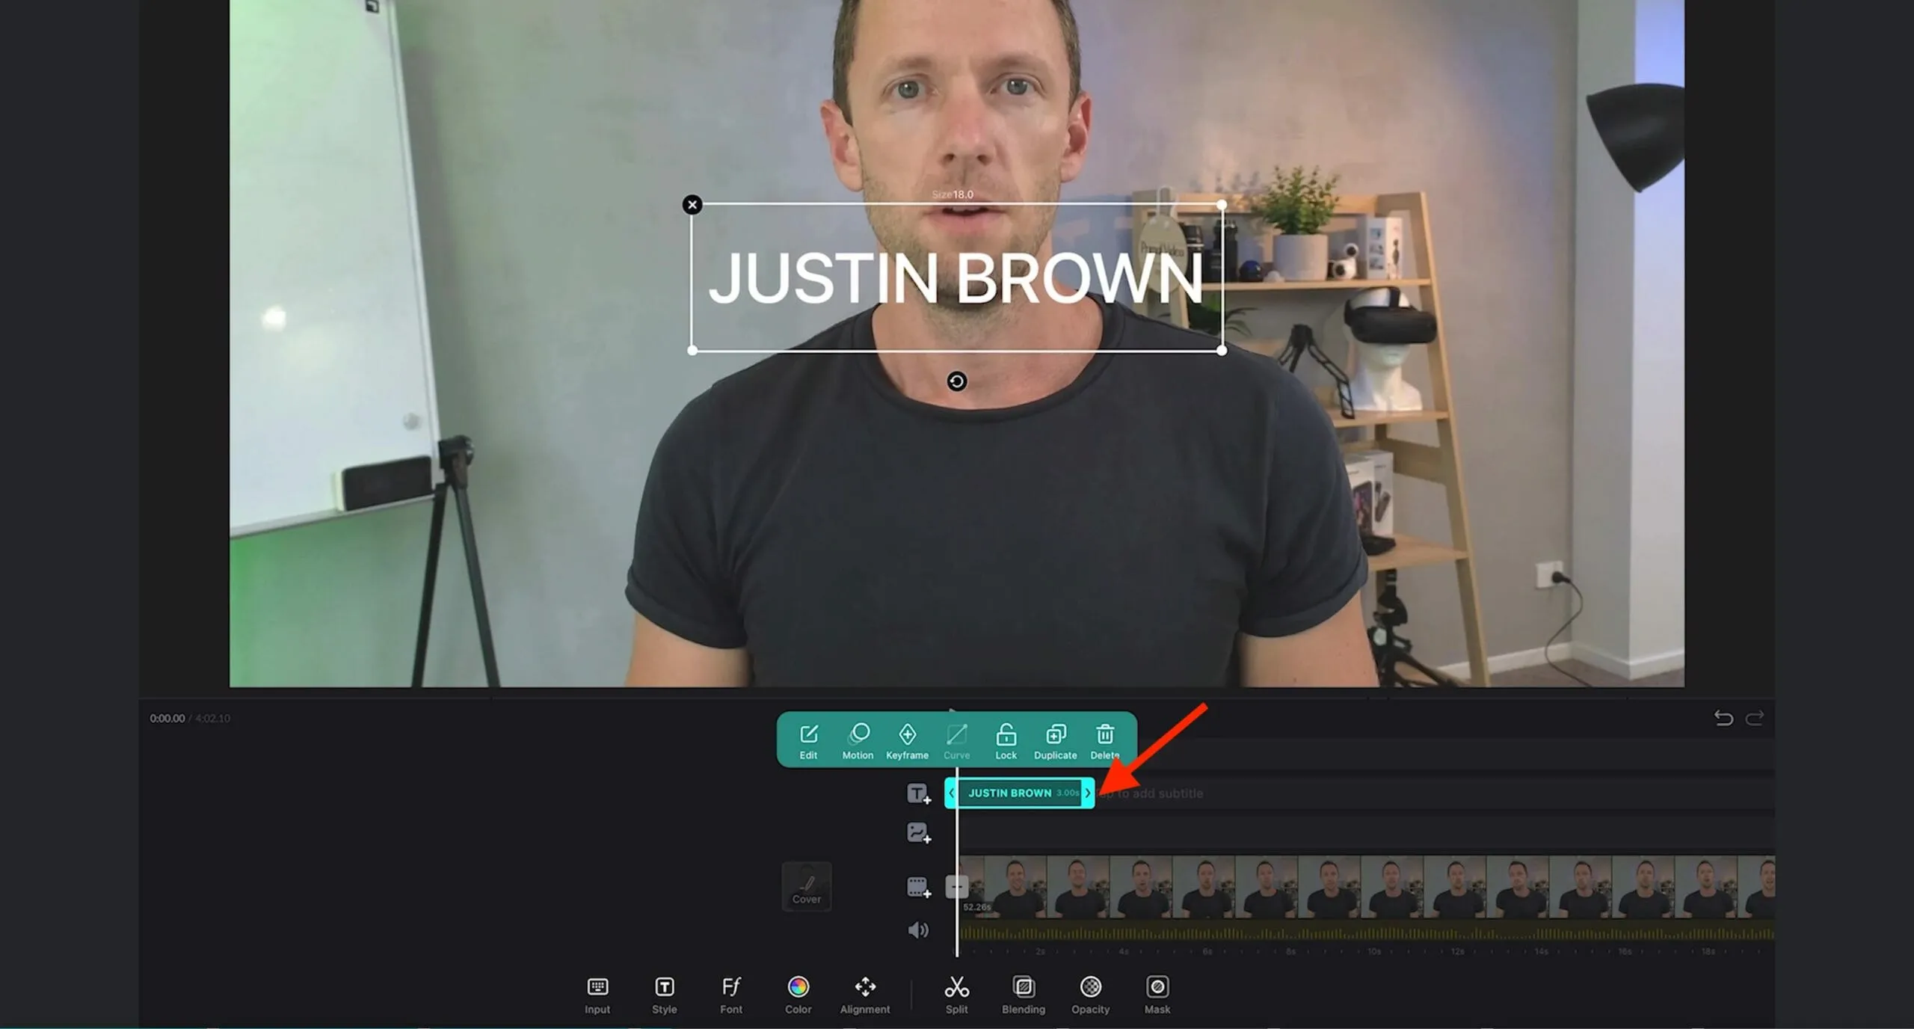Open the Mask tool
Image resolution: width=1914 pixels, height=1029 pixels.
[1157, 995]
